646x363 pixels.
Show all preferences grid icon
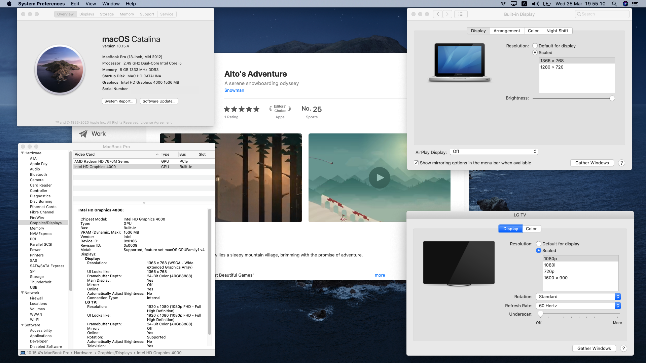(461, 14)
